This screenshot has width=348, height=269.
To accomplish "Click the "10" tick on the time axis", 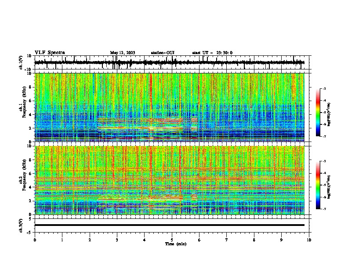I will tap(309, 240).
